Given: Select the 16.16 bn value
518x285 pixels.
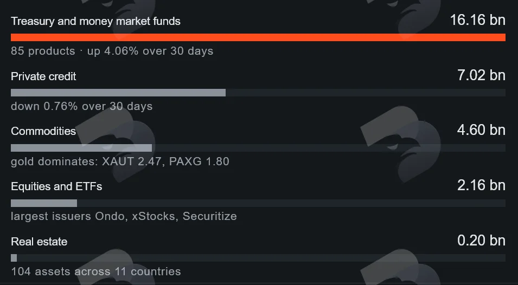Looking at the screenshot, I should click(478, 20).
